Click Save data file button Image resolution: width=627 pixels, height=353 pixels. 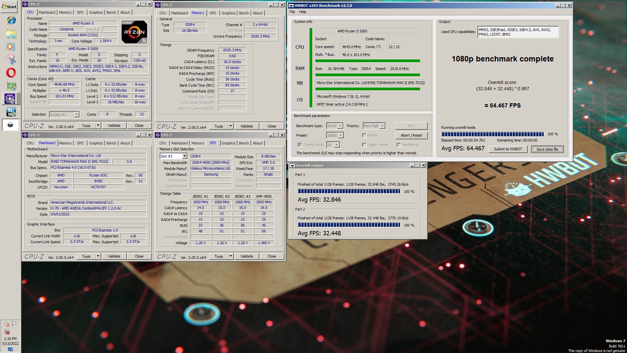(x=547, y=149)
